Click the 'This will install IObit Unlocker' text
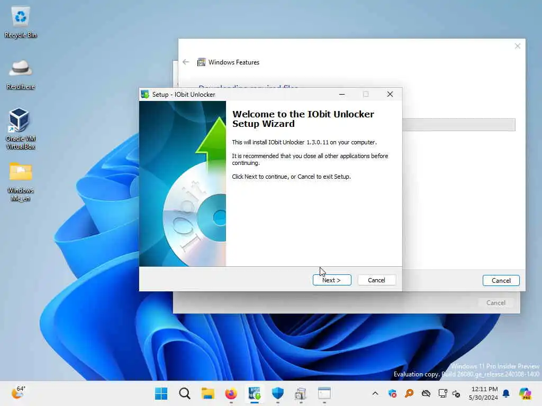The height and width of the screenshot is (406, 542). pos(304,142)
